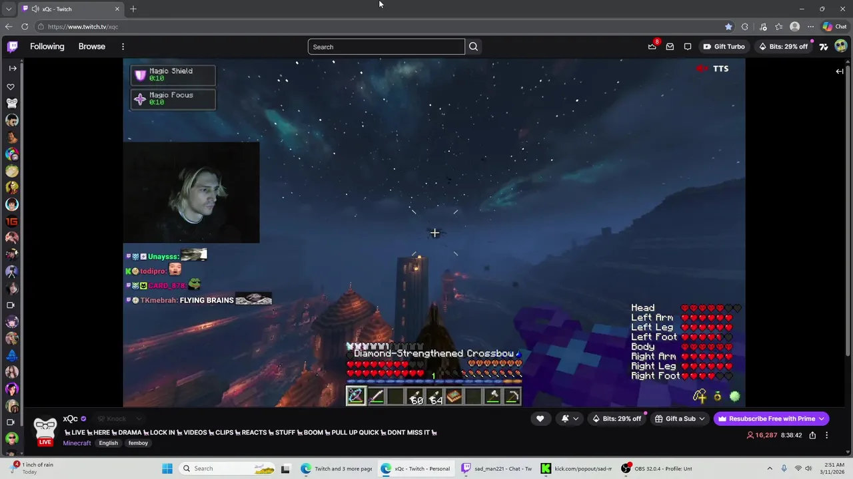
Task: Open the user profile avatar menu
Action: click(841, 47)
